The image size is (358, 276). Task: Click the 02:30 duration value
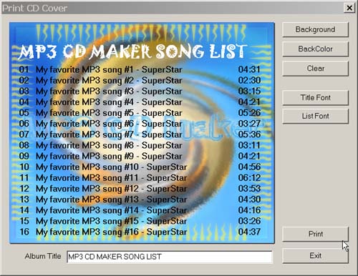pos(249,80)
